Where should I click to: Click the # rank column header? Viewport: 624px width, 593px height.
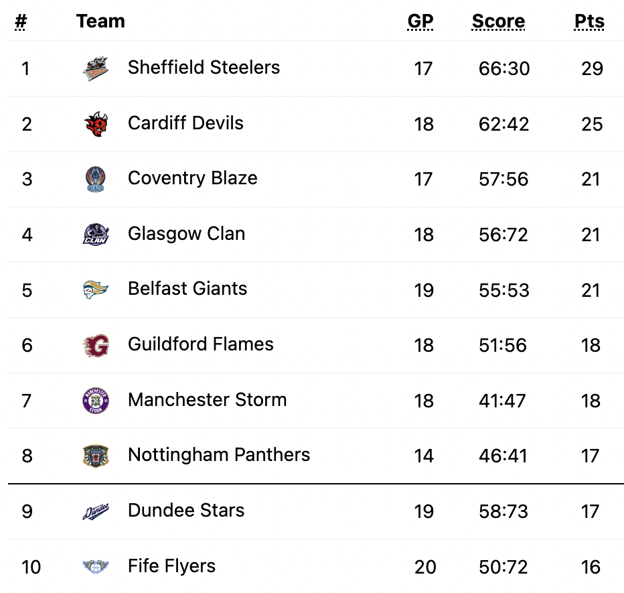click(x=21, y=21)
